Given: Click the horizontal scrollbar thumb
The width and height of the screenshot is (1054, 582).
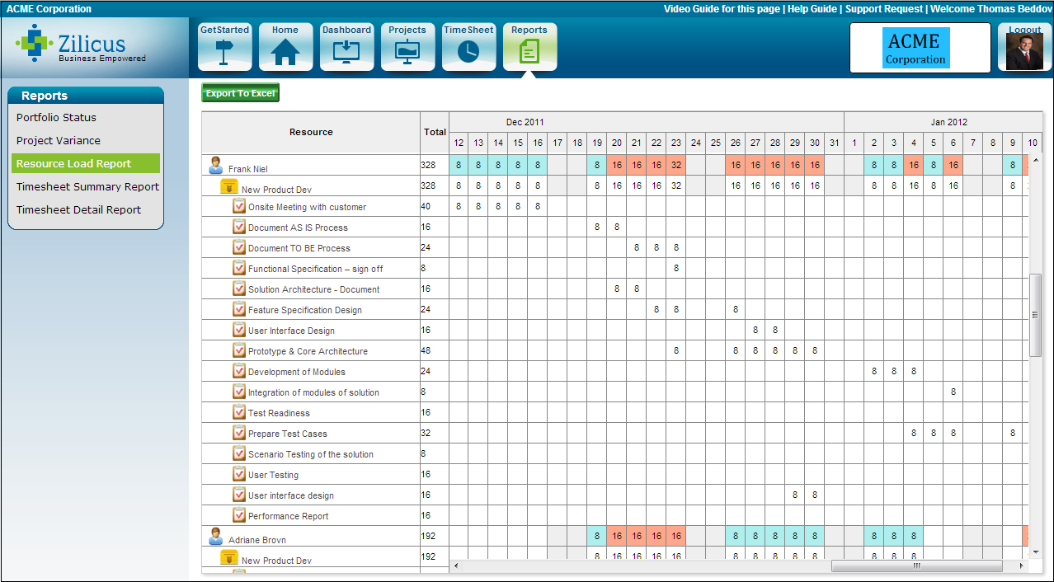Looking at the screenshot, I should (915, 566).
